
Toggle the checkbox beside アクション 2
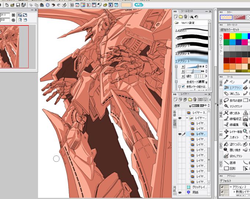click(222, 187)
